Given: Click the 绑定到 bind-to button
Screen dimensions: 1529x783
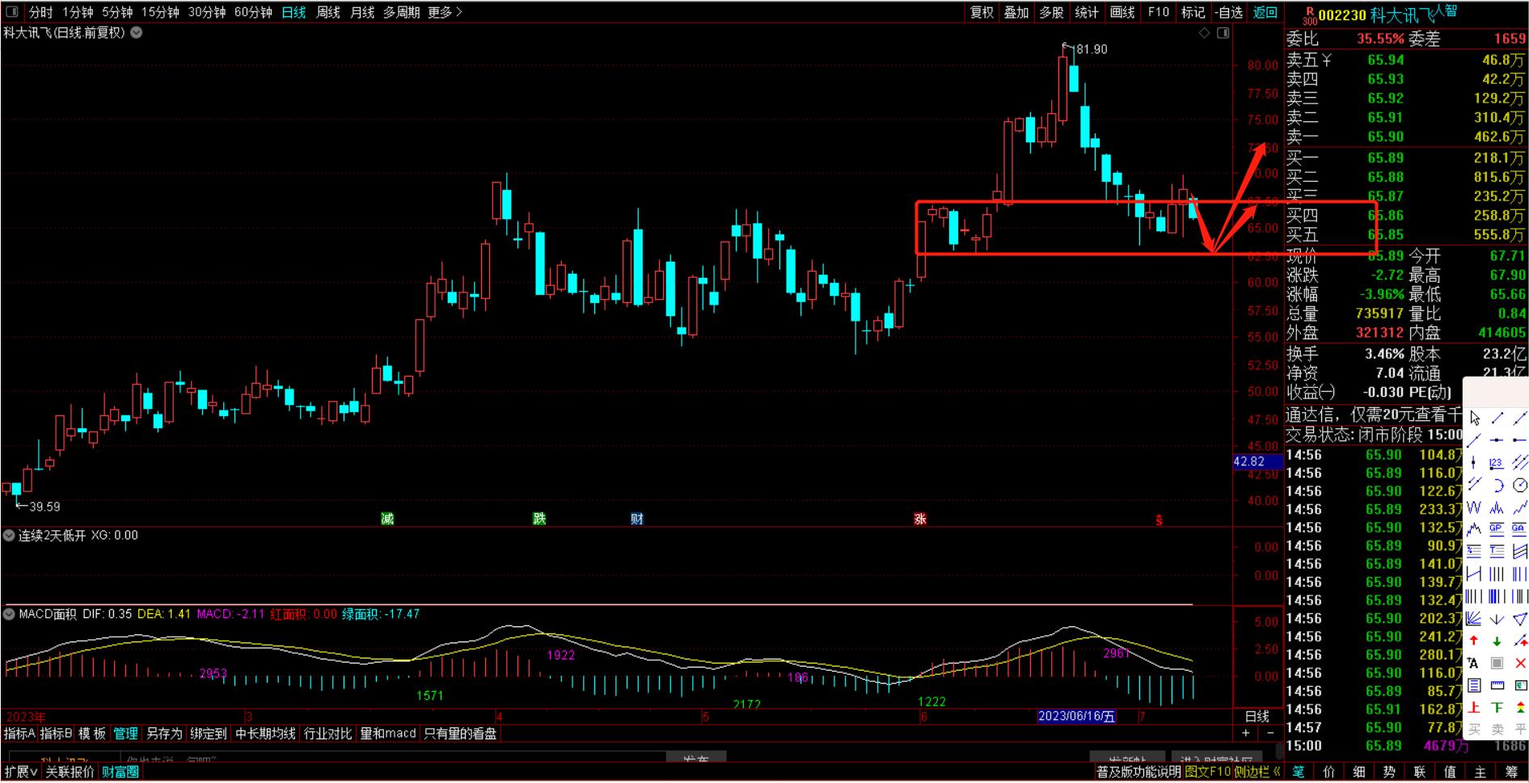Looking at the screenshot, I should coord(208,733).
